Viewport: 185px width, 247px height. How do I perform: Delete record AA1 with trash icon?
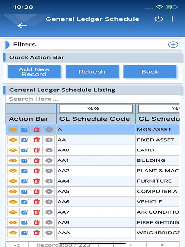tap(37, 160)
